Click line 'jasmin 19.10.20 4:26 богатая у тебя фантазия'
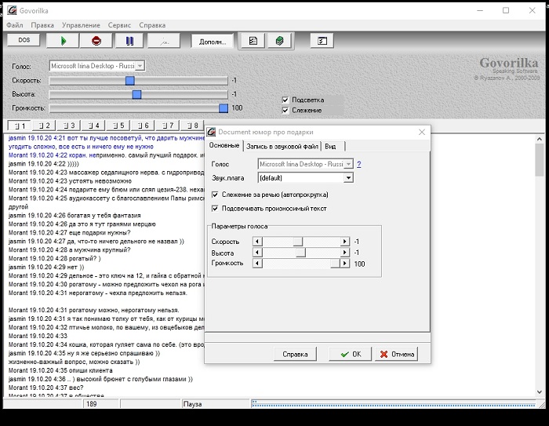 (75, 216)
